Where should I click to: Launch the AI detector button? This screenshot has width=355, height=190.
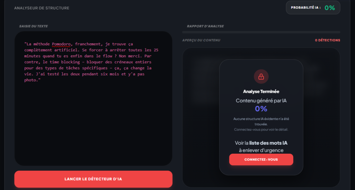click(x=93, y=179)
